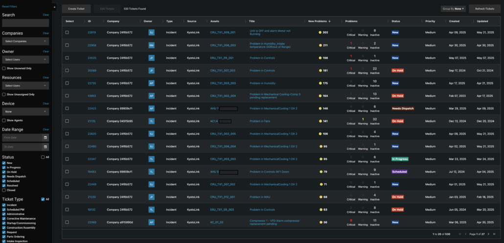Click the Search input field
This screenshot has height=243, width=504.
click(25, 23)
